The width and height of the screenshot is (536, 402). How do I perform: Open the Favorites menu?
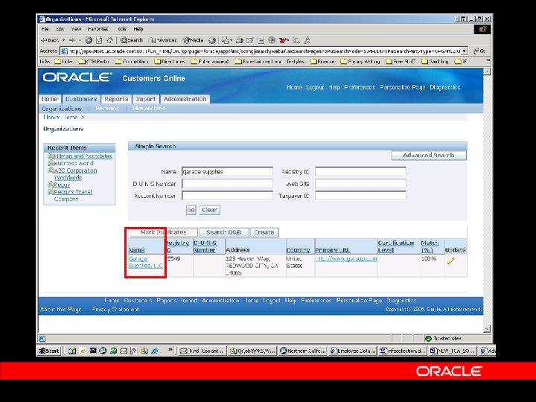coord(98,29)
